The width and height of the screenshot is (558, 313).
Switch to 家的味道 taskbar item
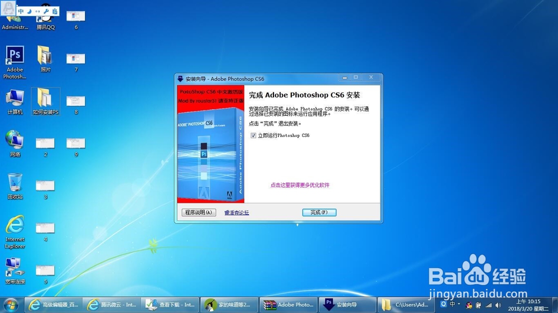(x=229, y=305)
